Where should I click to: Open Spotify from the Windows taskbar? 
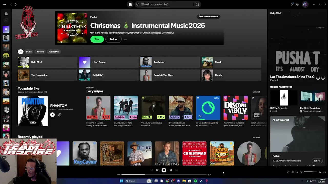(195, 181)
